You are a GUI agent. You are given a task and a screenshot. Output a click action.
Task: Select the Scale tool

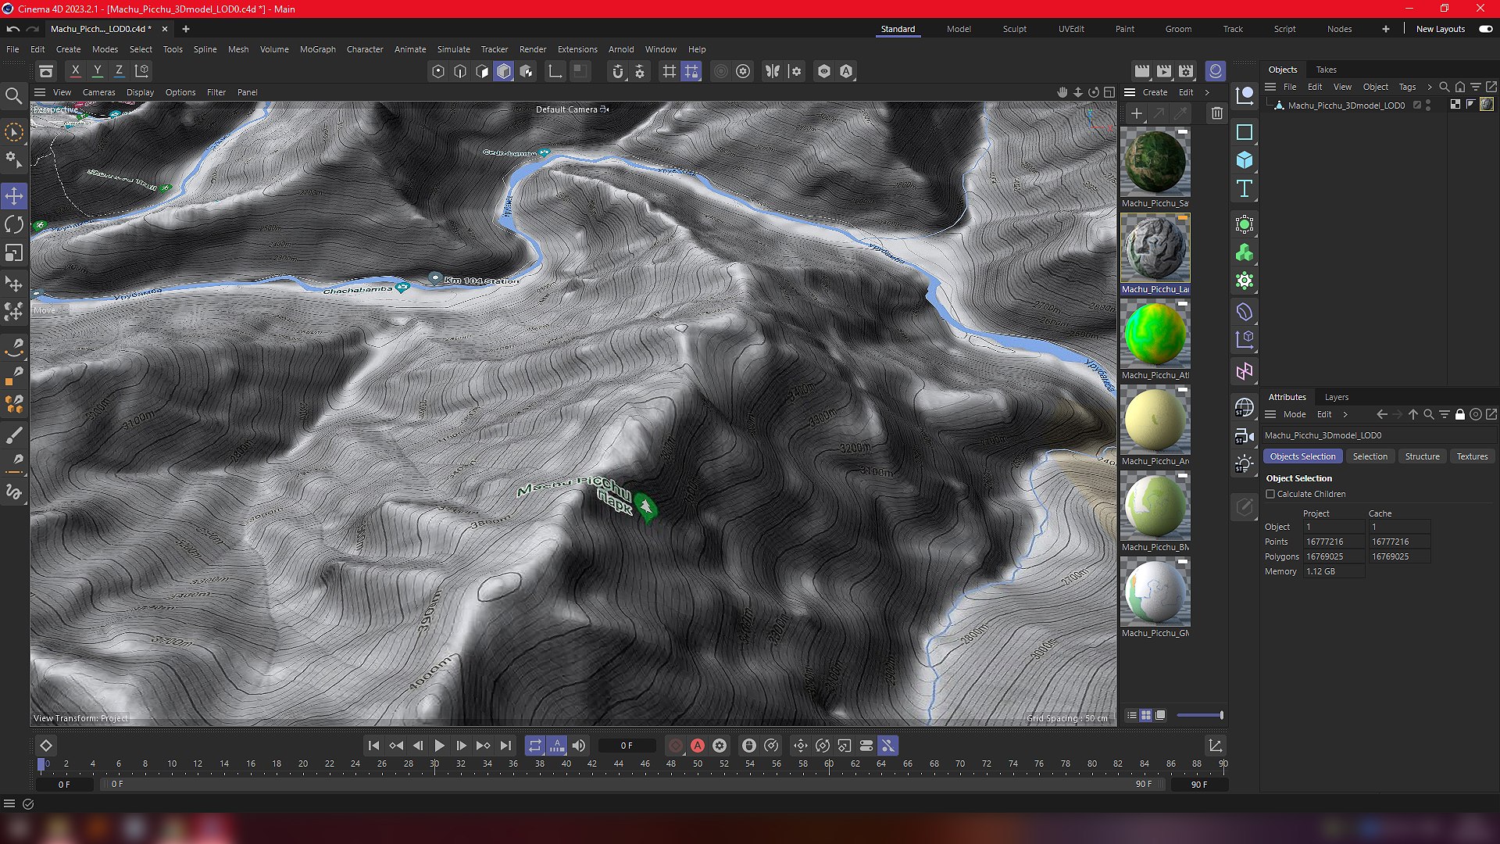[14, 253]
